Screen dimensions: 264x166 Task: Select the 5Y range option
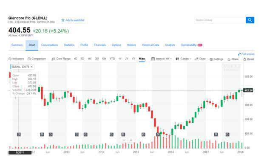tap(133, 59)
